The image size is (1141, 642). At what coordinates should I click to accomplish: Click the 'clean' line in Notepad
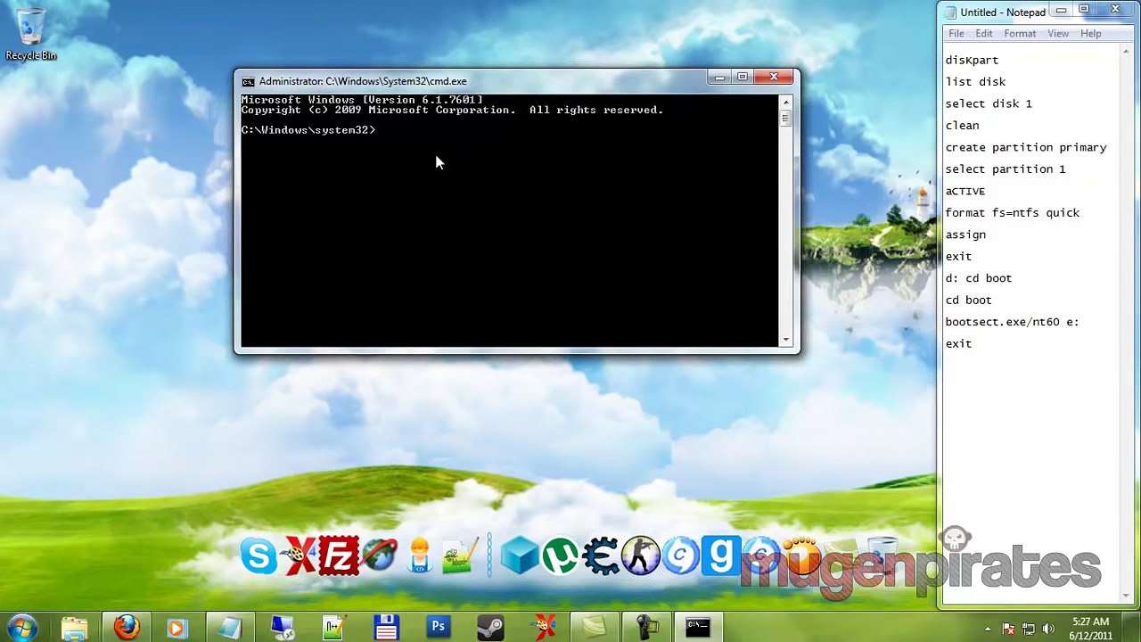point(962,126)
